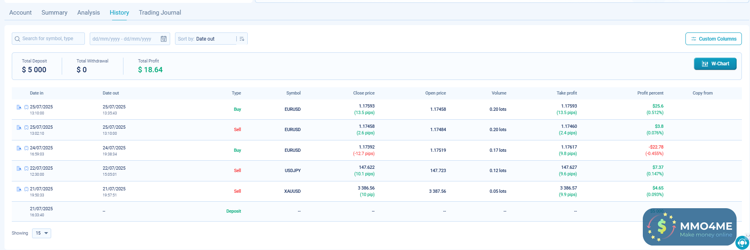This screenshot has width=750, height=250.
Task: Click the Custom Columns button
Action: [713, 39]
